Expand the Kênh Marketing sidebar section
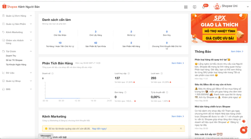251x139 pixels. 31,32
